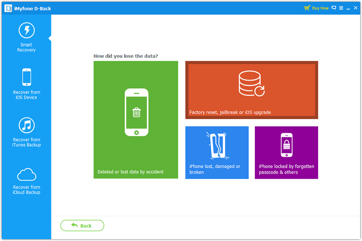This screenshot has height=241, width=362.
Task: Close the iMyfone D-Back window
Action: click(356, 8)
